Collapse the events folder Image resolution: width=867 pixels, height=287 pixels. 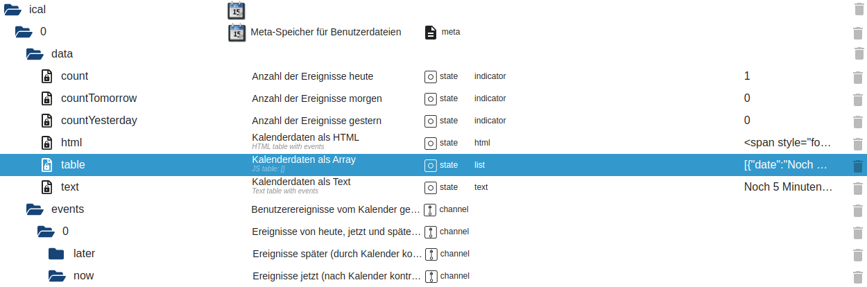coord(35,209)
